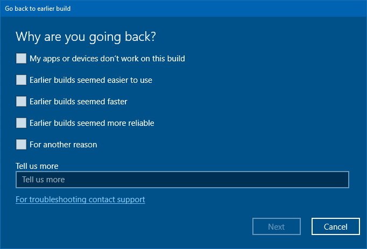Open the 'For troubleshooting contact support' link
The image size is (367, 249).
80,200
